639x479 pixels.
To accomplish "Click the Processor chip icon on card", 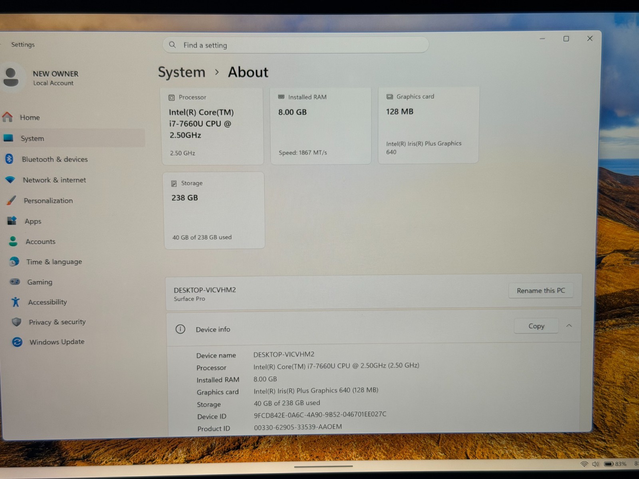I will pos(172,97).
